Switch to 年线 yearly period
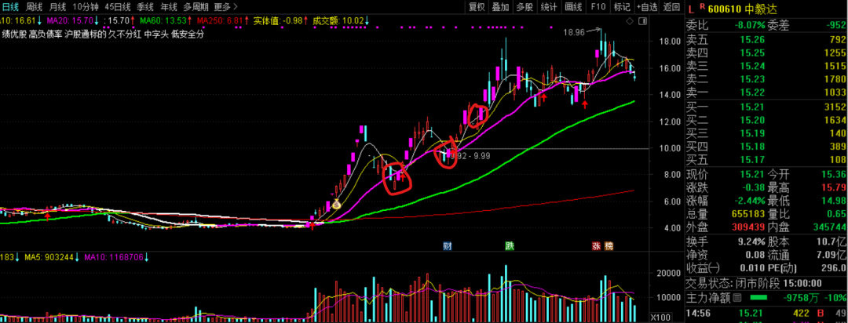The image size is (848, 323). [x=168, y=7]
